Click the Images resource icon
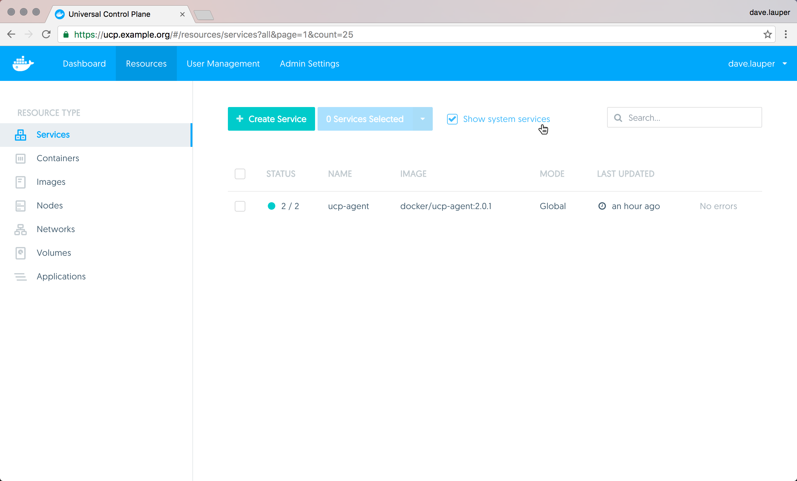797x481 pixels. coord(20,182)
